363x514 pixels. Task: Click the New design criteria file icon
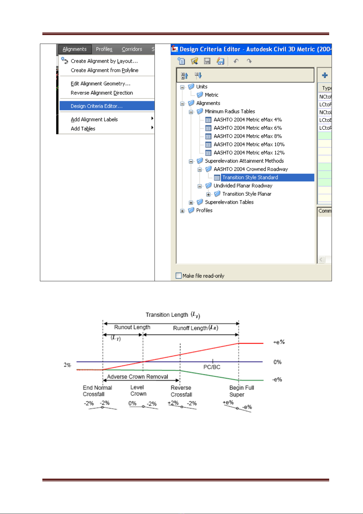click(x=181, y=61)
